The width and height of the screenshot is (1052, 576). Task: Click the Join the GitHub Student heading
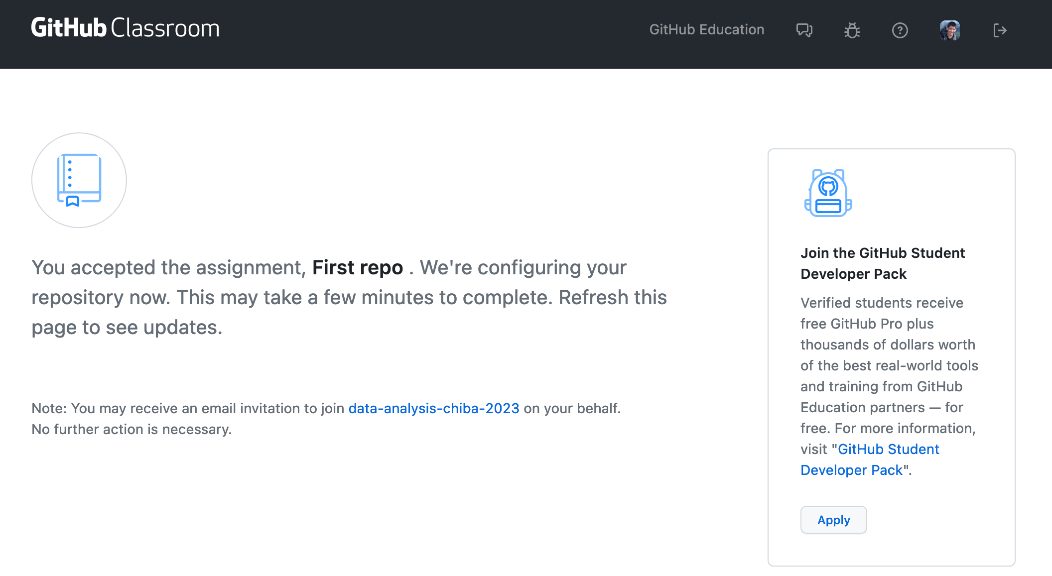pyautogui.click(x=882, y=253)
